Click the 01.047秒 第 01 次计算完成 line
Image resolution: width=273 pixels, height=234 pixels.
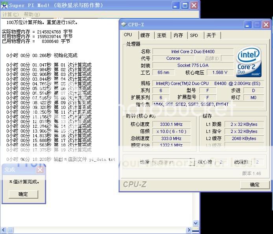tap(49, 65)
